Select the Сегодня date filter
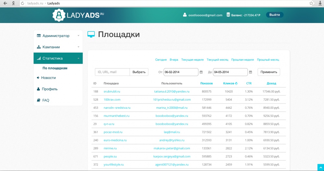Viewport: 324px width, 171px height. [x=161, y=60]
